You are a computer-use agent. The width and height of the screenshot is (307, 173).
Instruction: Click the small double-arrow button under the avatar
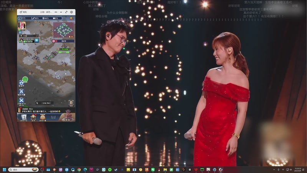coord(20,32)
